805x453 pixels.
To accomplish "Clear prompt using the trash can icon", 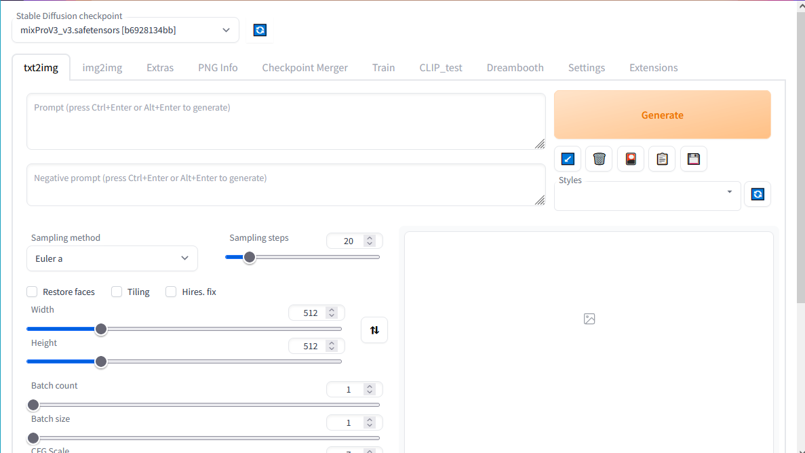I will click(599, 159).
